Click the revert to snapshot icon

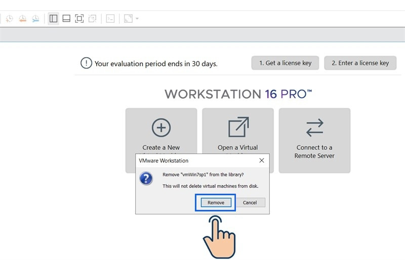point(22,19)
